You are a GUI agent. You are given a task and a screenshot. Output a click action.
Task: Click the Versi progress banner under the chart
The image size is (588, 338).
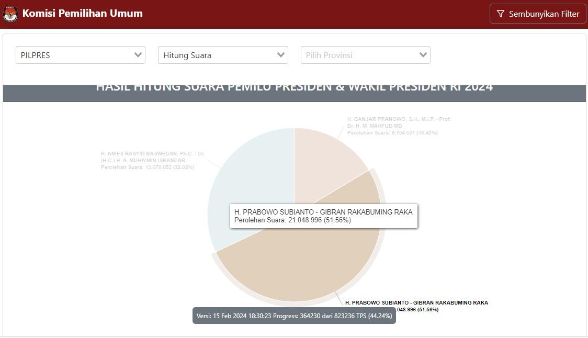click(x=294, y=316)
